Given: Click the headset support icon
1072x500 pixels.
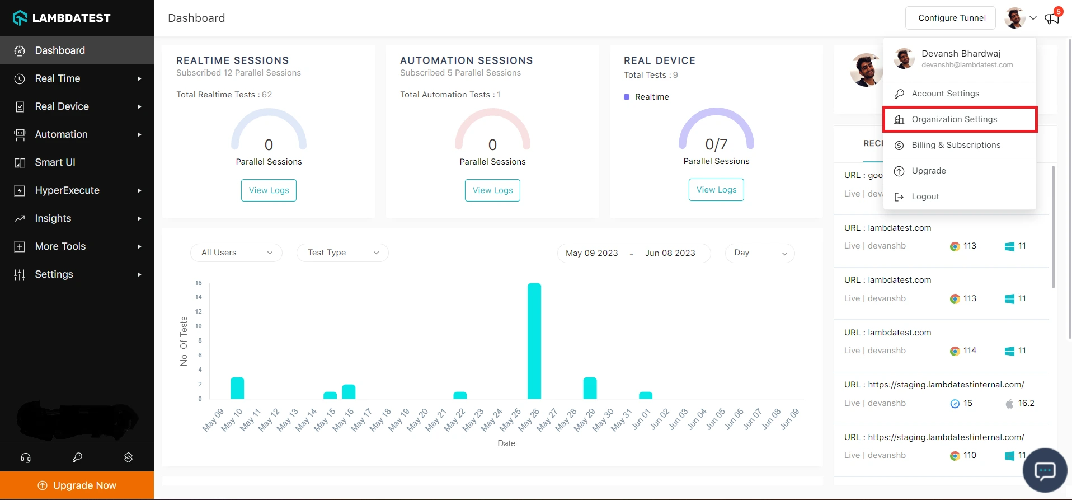Looking at the screenshot, I should tap(26, 457).
